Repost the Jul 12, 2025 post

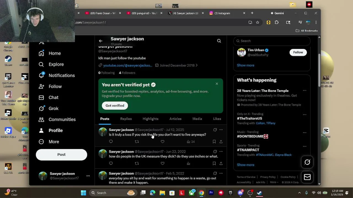pyautogui.click(x=137, y=142)
